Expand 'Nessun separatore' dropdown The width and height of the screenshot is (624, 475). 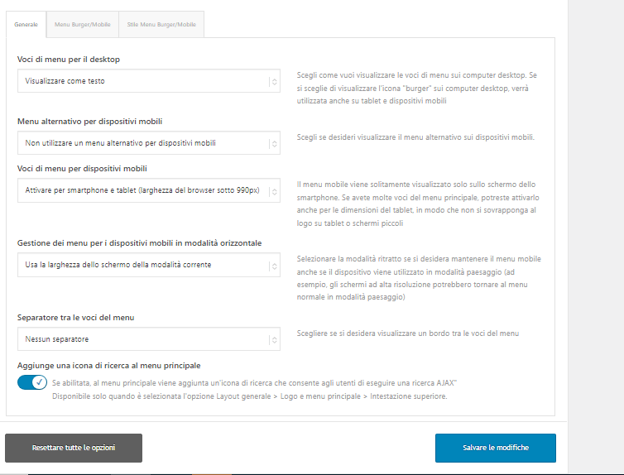(149, 339)
